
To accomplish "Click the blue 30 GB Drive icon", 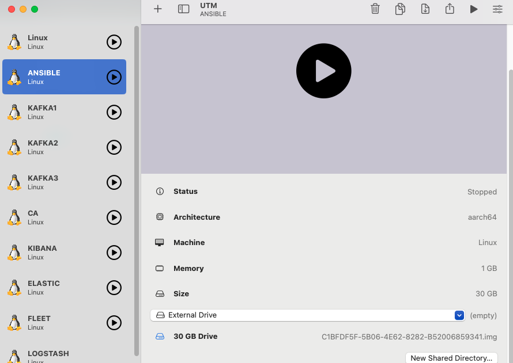I will tap(160, 336).
